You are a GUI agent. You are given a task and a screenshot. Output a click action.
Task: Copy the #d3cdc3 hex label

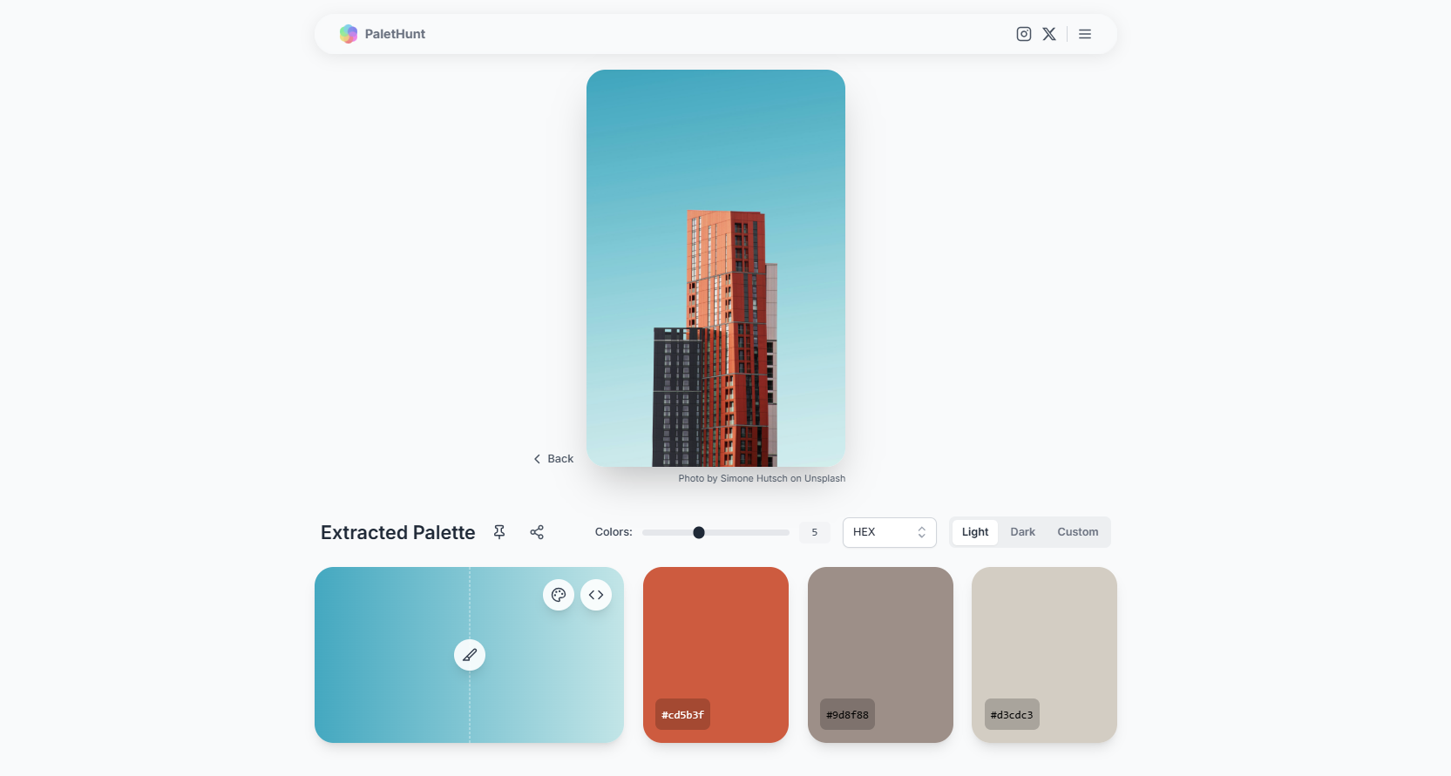click(x=1012, y=715)
